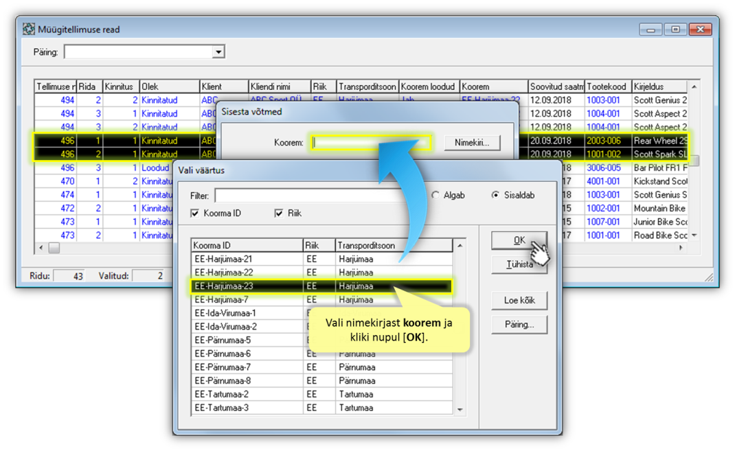Click the Transporditsoon header in value list

(x=393, y=246)
